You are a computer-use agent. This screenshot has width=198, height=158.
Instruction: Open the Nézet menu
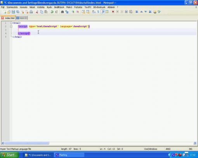(32, 7)
